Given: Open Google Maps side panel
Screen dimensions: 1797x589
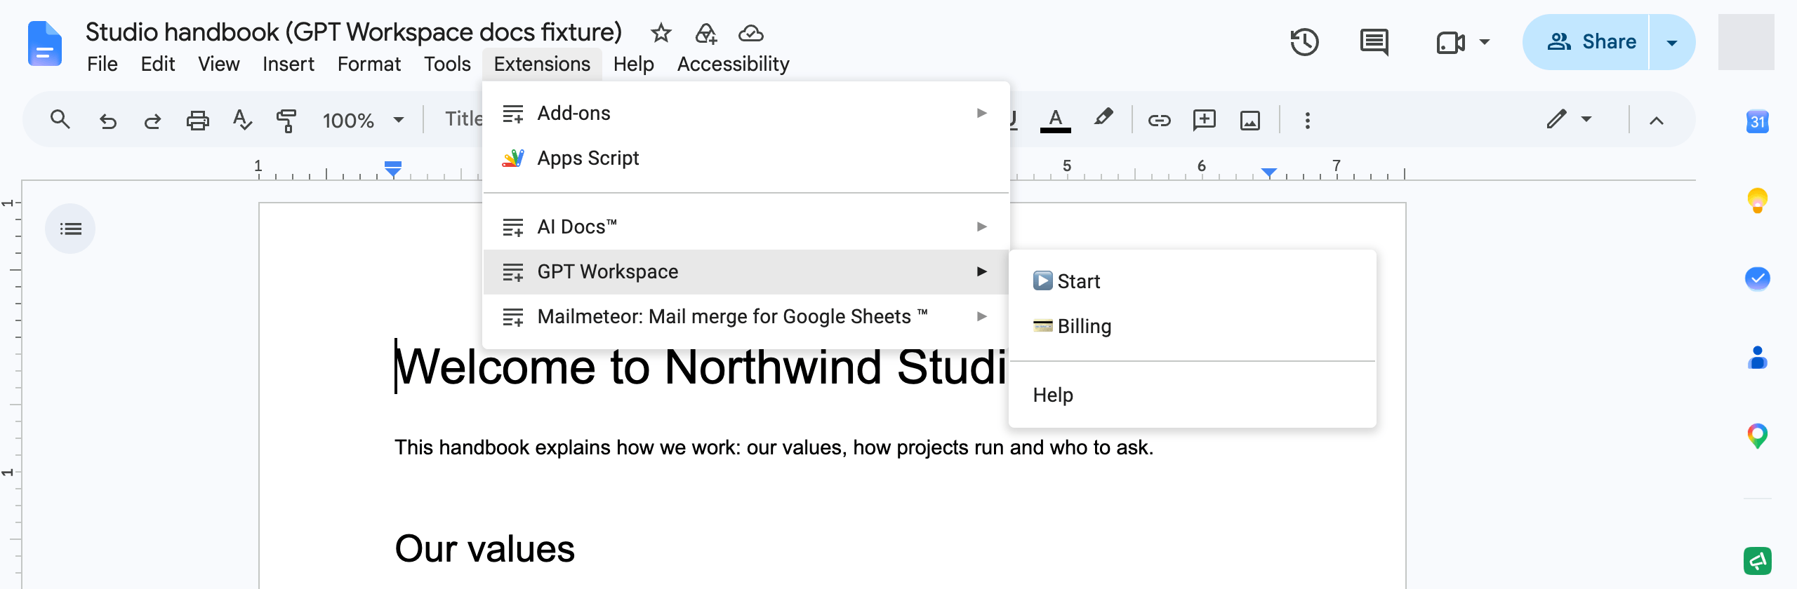Looking at the screenshot, I should tap(1757, 436).
